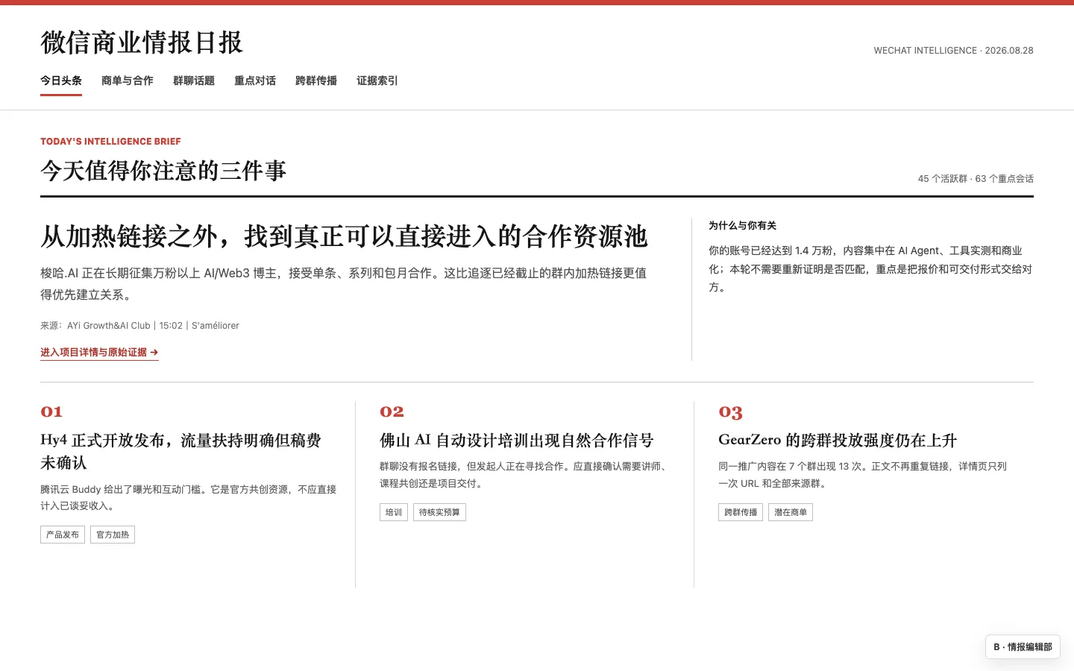
Task: Switch to the 商单与合作 tab
Action: 128,81
